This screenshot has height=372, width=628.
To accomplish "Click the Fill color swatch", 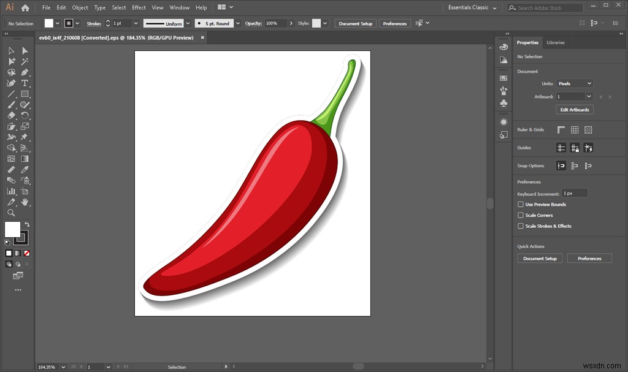I will pyautogui.click(x=12, y=230).
